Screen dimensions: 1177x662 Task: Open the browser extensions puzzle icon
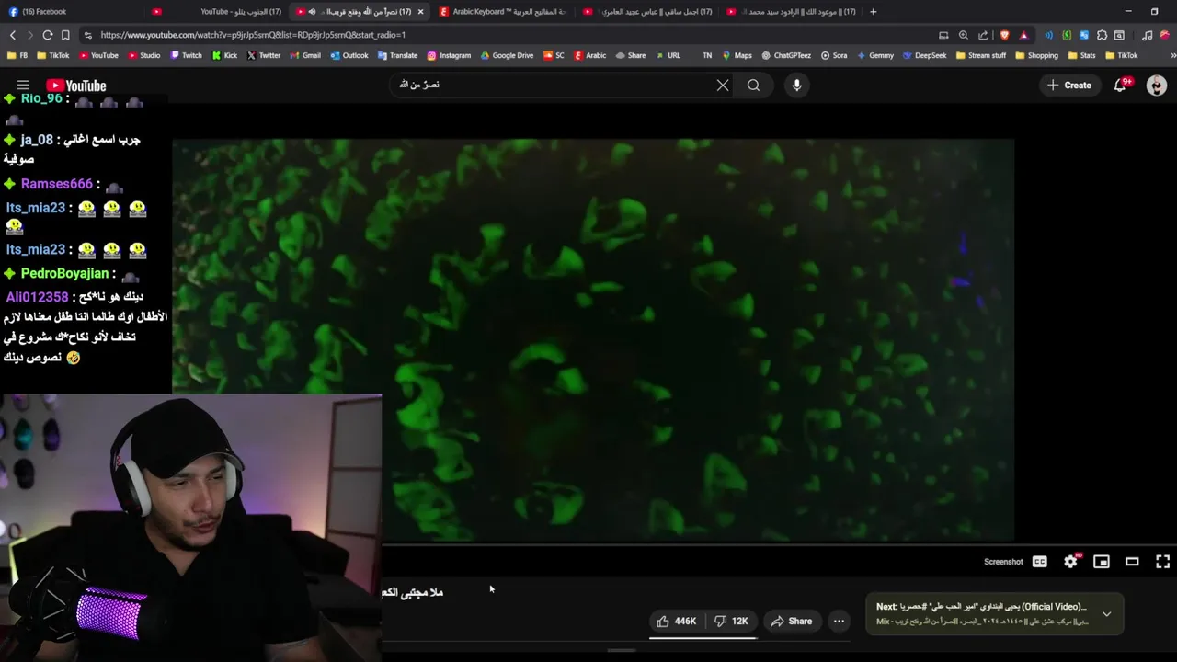click(x=1102, y=35)
